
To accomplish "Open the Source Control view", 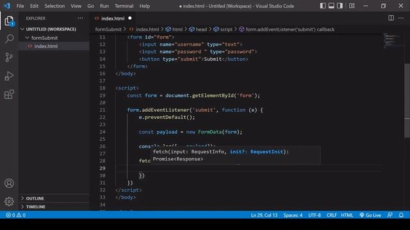I will point(9,57).
